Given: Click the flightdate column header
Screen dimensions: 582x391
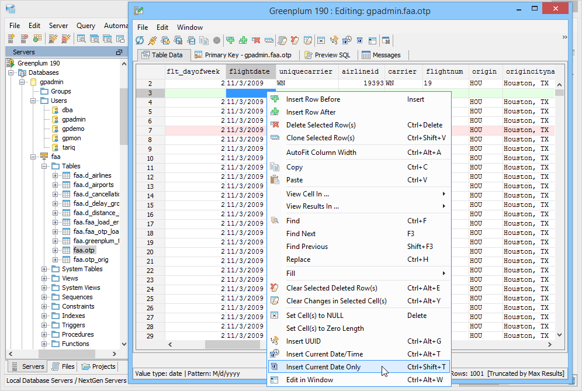Looking at the screenshot, I should (250, 71).
